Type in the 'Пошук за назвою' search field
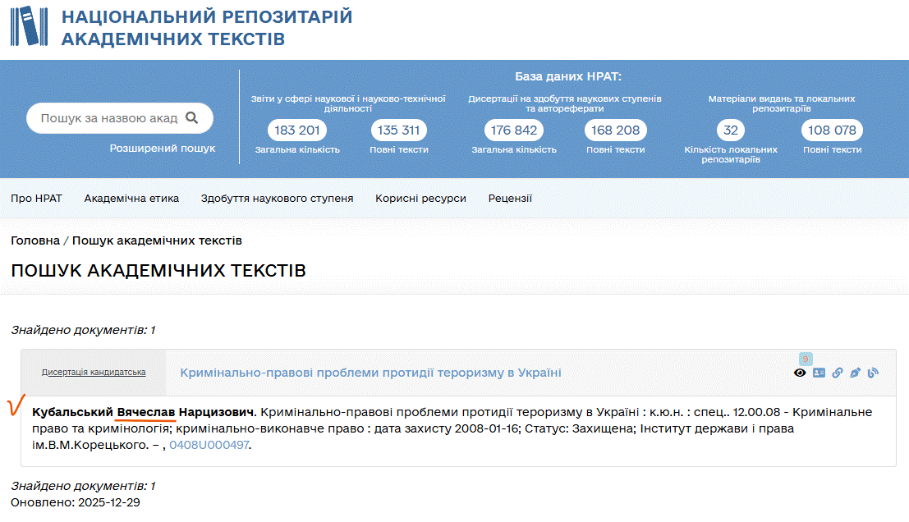The width and height of the screenshot is (909, 522). pos(108,118)
